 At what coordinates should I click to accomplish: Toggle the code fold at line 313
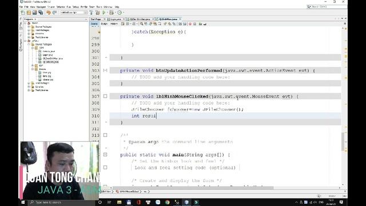click(105, 135)
